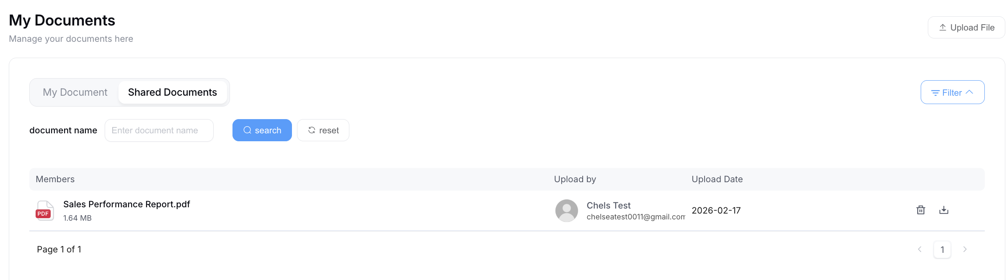Go to previous page arrow
The height and width of the screenshot is (280, 1007).
click(920, 249)
